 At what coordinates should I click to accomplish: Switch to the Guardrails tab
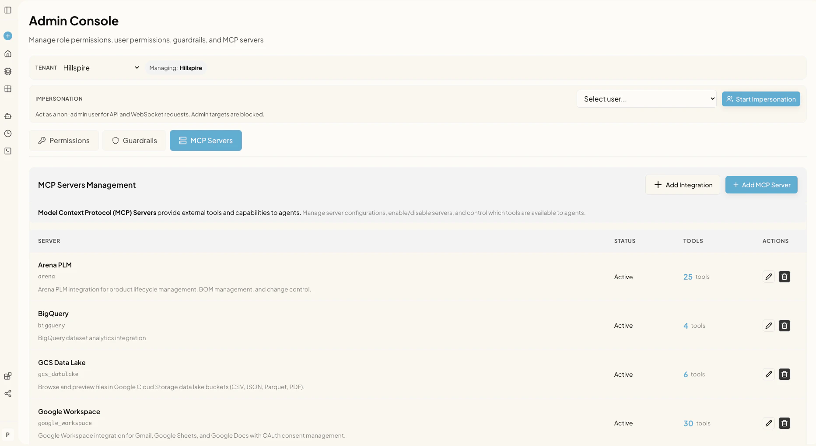pyautogui.click(x=134, y=140)
